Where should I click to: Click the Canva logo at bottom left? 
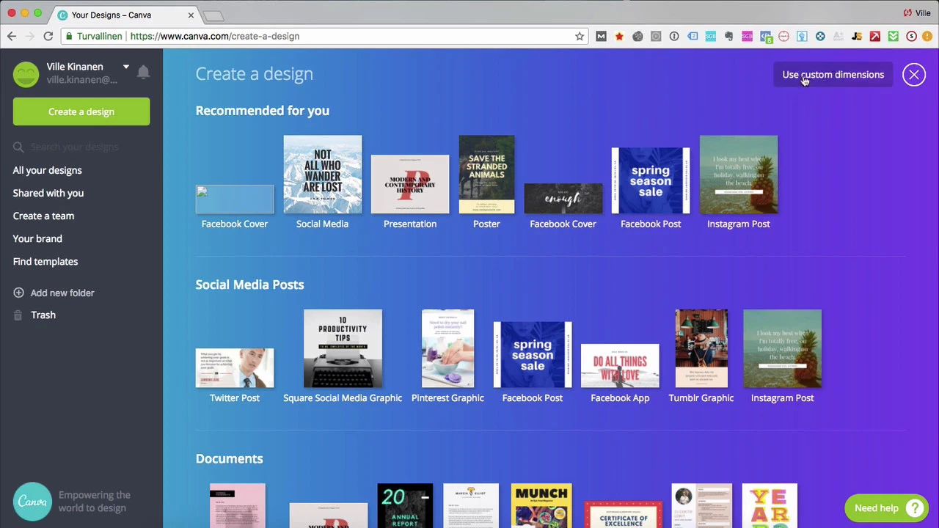click(33, 501)
